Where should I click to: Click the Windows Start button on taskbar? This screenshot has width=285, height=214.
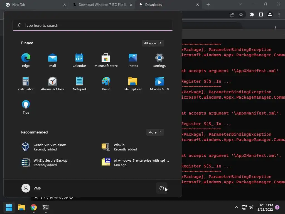(9, 207)
